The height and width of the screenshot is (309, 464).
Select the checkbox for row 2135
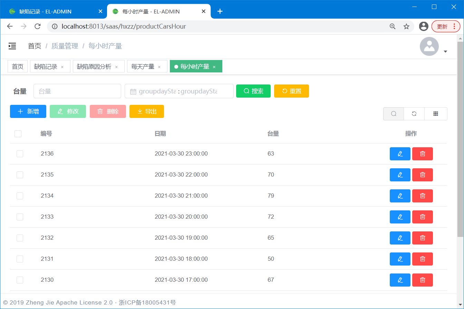(x=20, y=175)
